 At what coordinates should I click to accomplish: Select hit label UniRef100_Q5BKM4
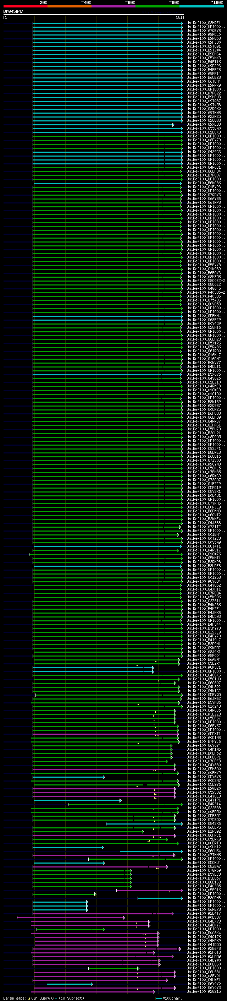point(203,316)
